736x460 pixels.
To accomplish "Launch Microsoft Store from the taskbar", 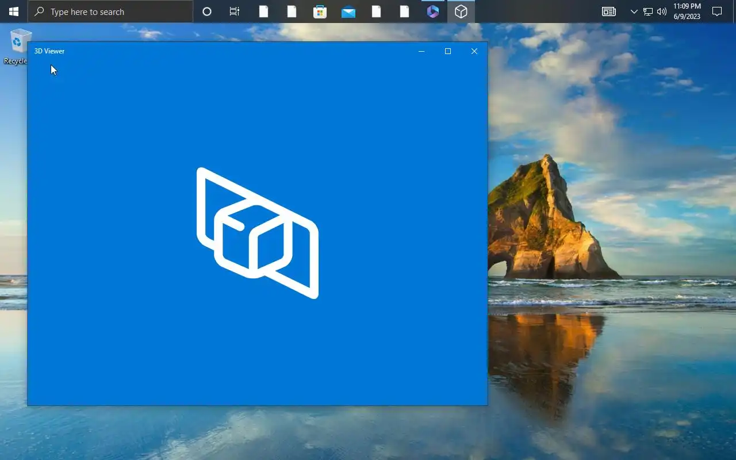I will [x=320, y=11].
